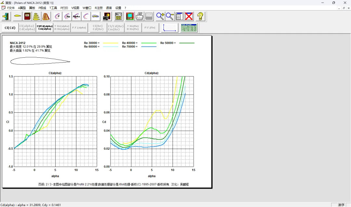Screen dimensions: 351x207
Task: Click the 'NACA 2412' title text
Action: [x=18, y=43]
